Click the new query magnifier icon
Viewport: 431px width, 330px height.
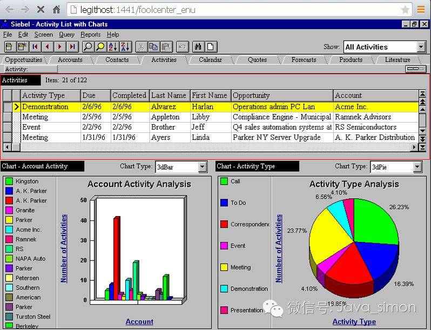(88, 47)
